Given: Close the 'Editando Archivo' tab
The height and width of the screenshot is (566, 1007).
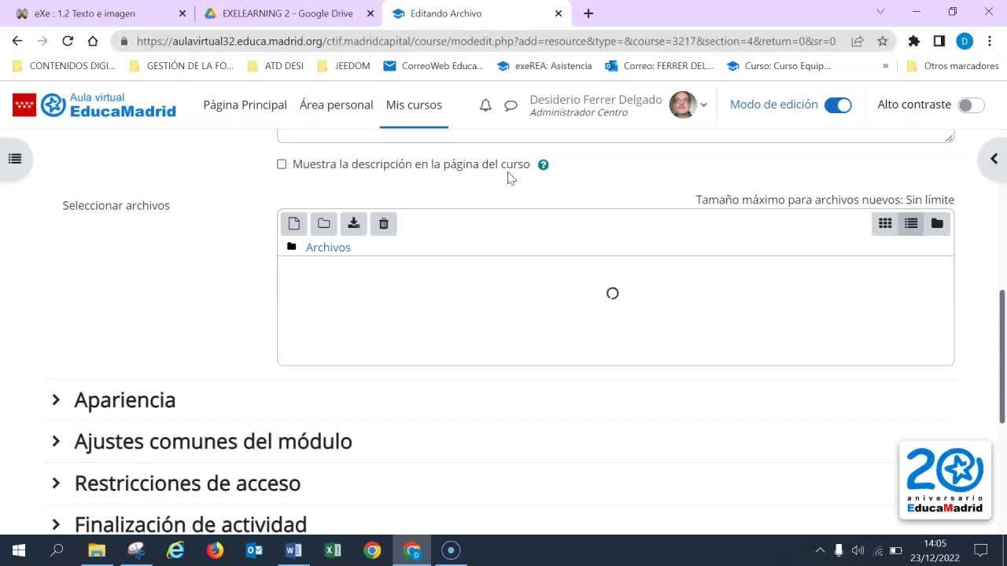Looking at the screenshot, I should (559, 13).
